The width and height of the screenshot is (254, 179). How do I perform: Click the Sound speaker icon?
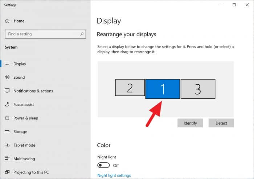(x=7, y=77)
